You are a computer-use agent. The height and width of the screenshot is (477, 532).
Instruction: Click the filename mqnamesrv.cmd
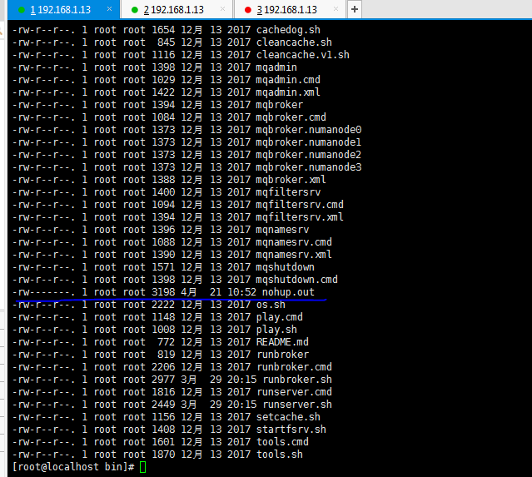click(294, 242)
